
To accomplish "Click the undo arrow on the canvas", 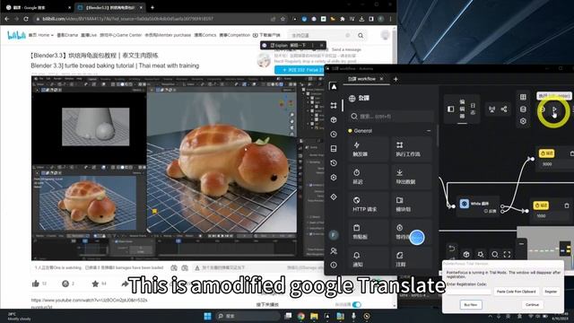I will [452, 249].
